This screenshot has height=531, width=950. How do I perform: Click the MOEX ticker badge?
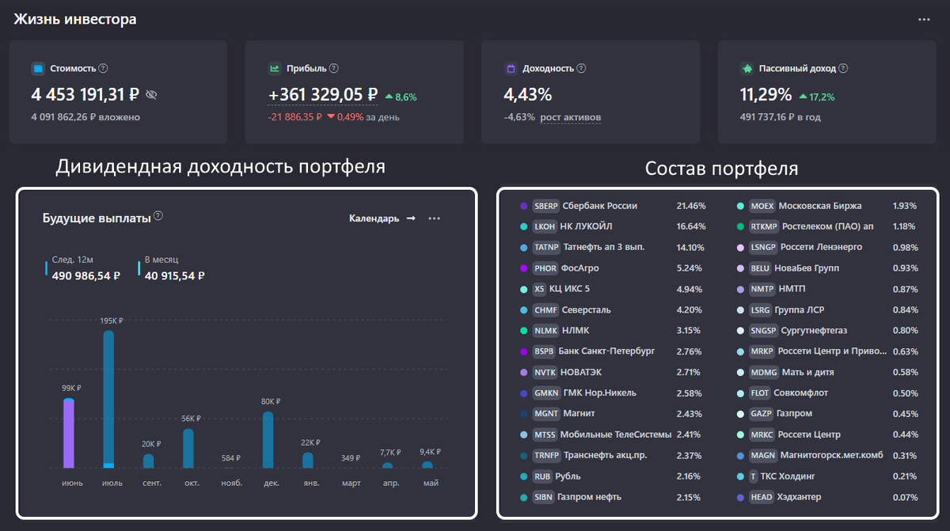pos(762,206)
